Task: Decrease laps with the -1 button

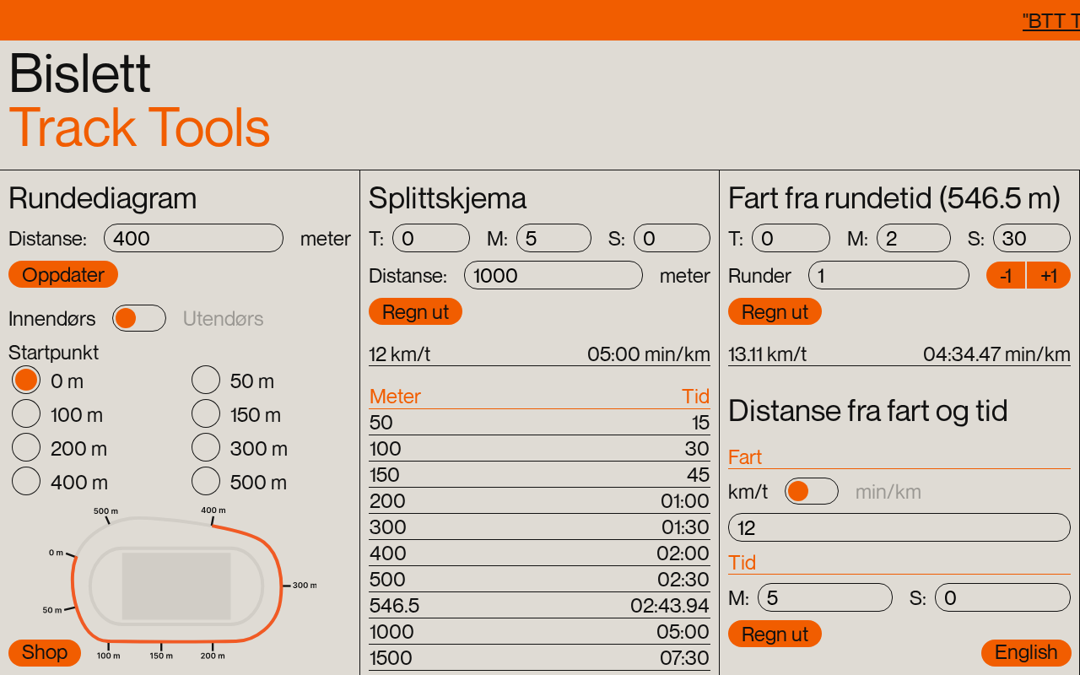Action: point(1006,275)
